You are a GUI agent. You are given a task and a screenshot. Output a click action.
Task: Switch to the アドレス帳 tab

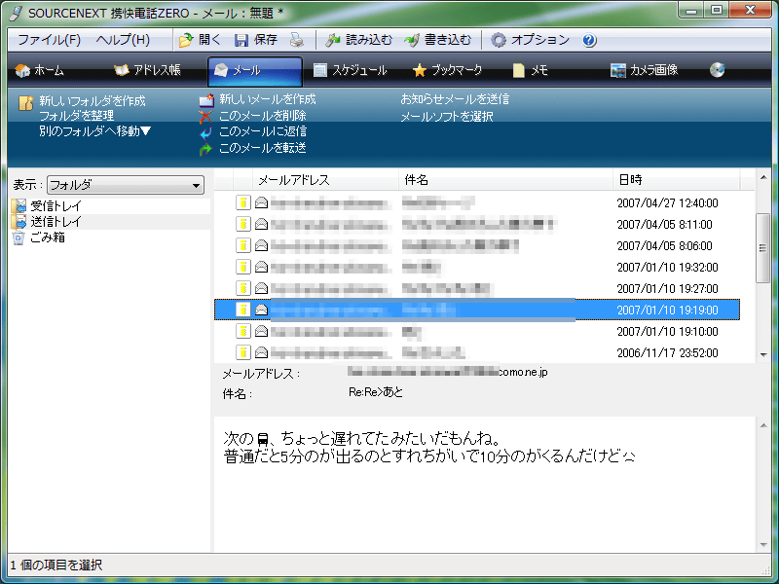(x=147, y=70)
